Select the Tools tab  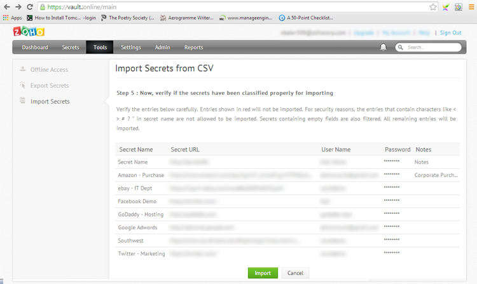pos(100,47)
